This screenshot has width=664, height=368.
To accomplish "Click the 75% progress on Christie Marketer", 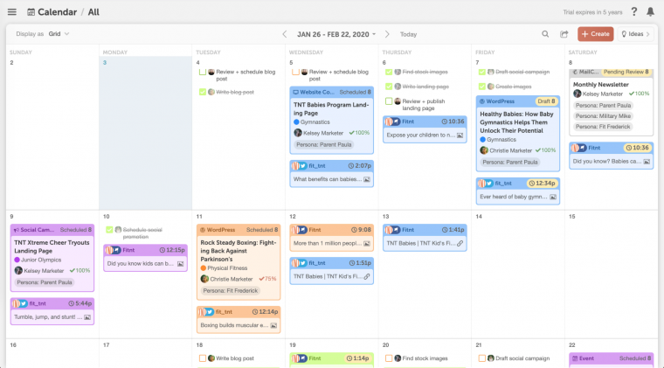I will pyautogui.click(x=267, y=279).
